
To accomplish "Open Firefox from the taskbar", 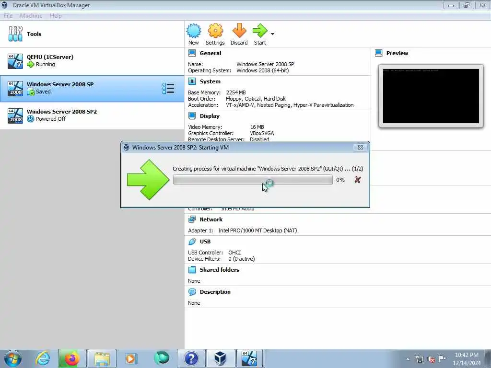I will click(72, 358).
